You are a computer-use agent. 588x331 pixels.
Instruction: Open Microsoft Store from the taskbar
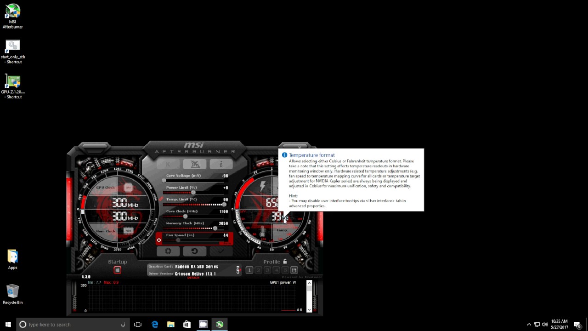(x=187, y=325)
